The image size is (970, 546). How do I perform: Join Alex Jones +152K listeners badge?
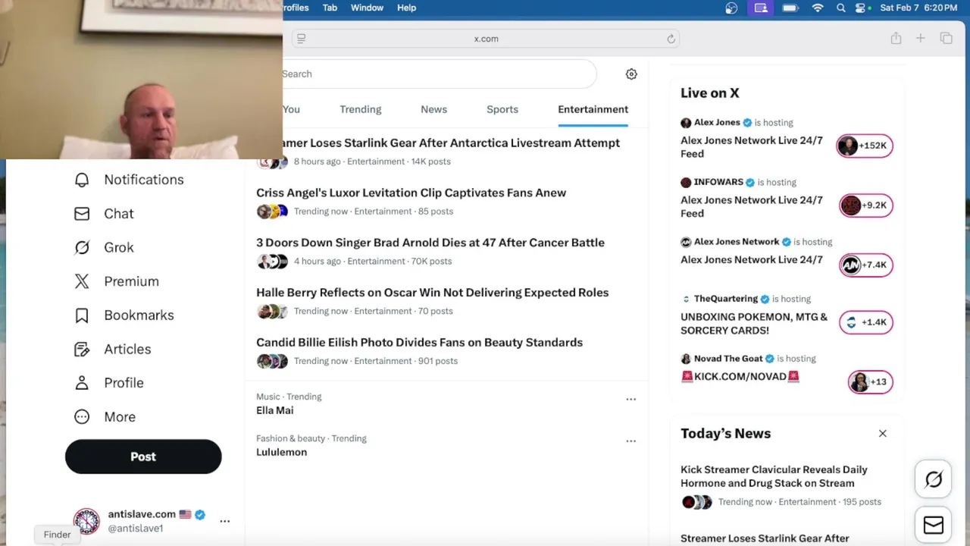pyautogui.click(x=865, y=146)
